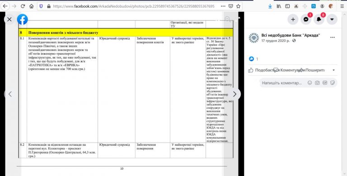The image size is (347, 176).
Task: Close the photo viewer with the X
Action: (9, 19)
